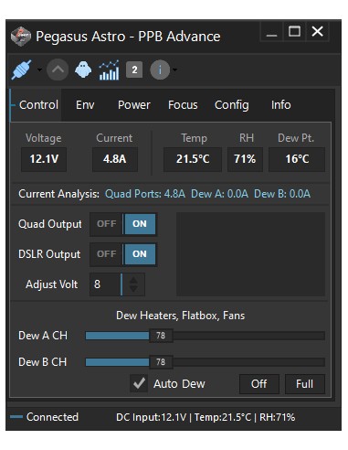Open the bar chart graph icon
This screenshot has height=450, width=348.
109,70
